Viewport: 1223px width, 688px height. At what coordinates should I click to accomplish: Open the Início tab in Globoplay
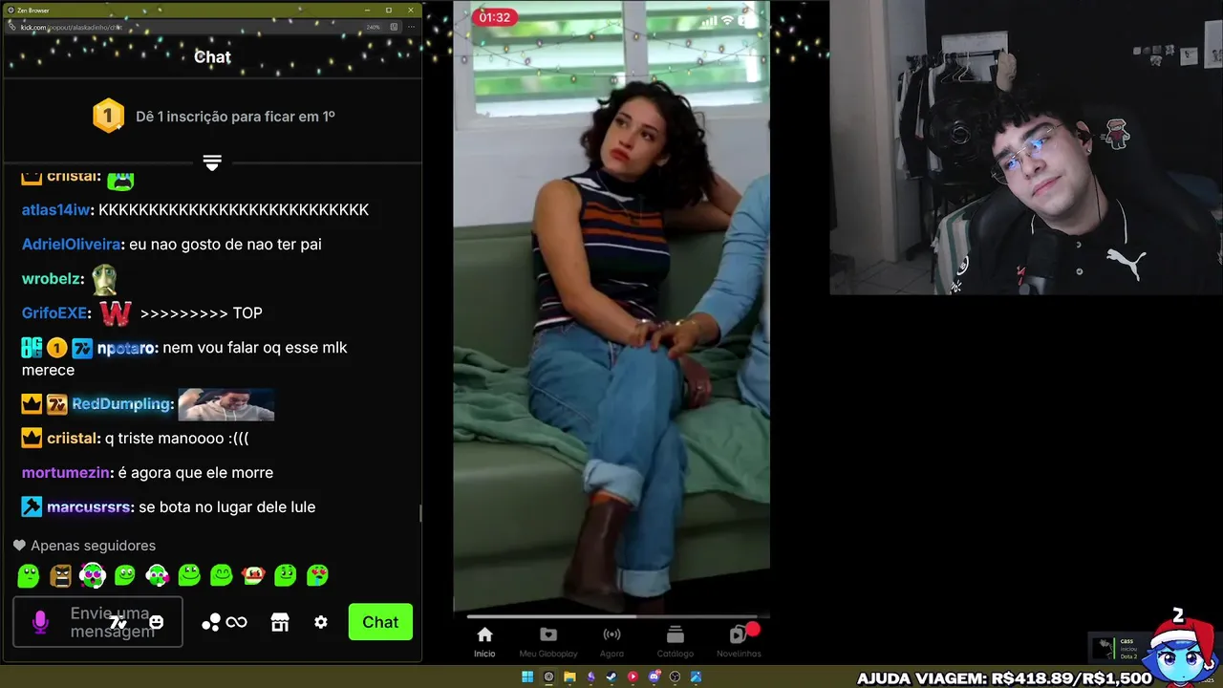(x=484, y=641)
